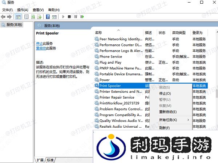
Task: Click the Refresh toolbar icon
Action: [x=33, y=17]
